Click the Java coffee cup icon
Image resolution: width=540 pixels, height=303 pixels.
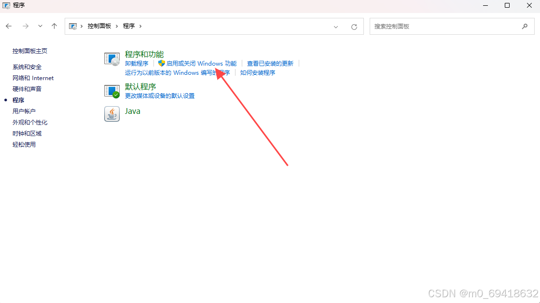coord(112,114)
